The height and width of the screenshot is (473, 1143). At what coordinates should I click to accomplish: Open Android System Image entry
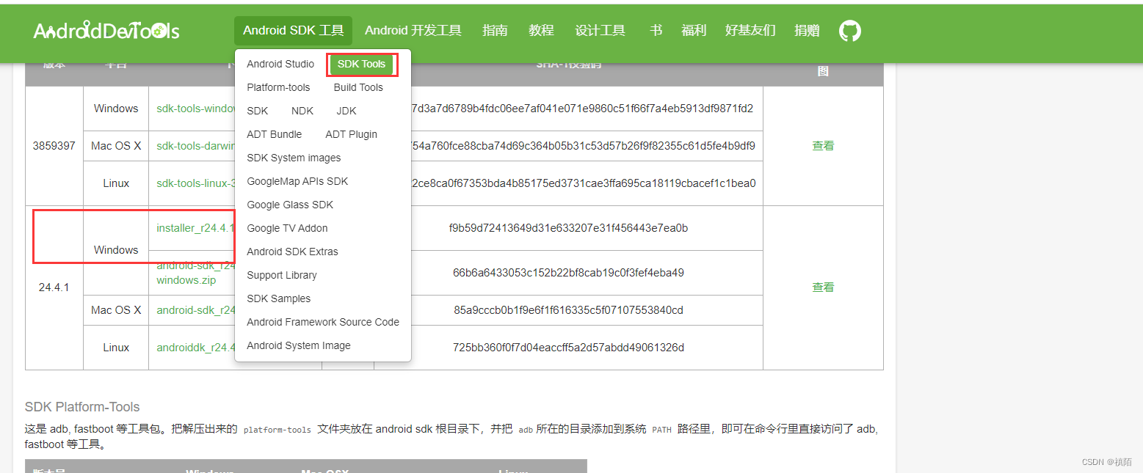(299, 345)
